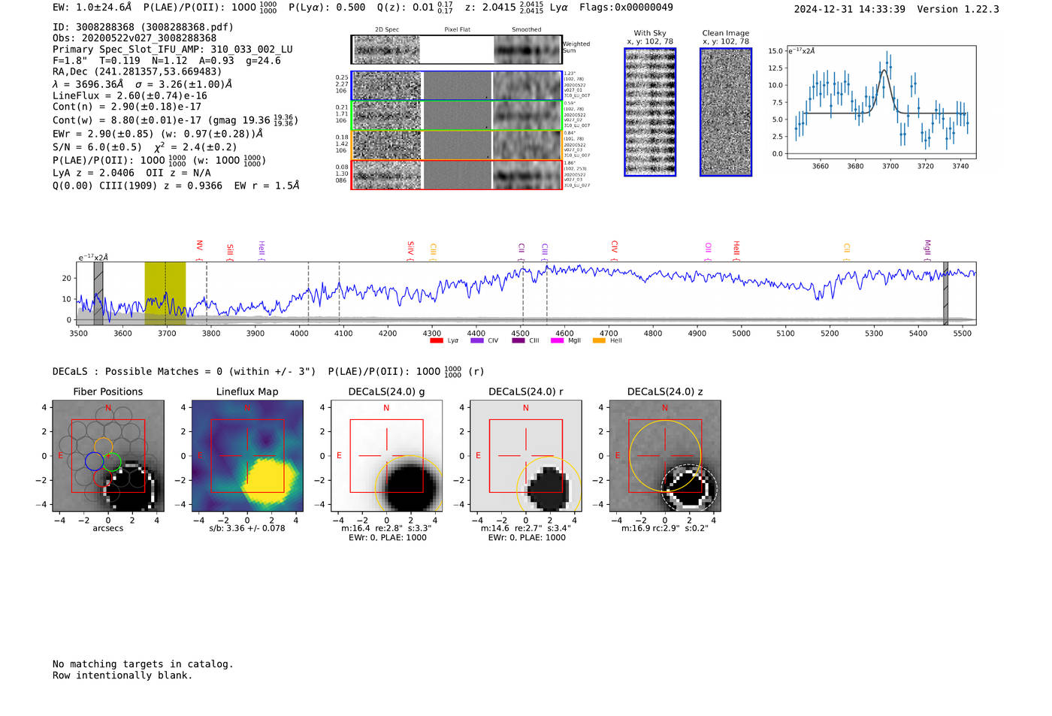Select the SiII line marker

230,252
